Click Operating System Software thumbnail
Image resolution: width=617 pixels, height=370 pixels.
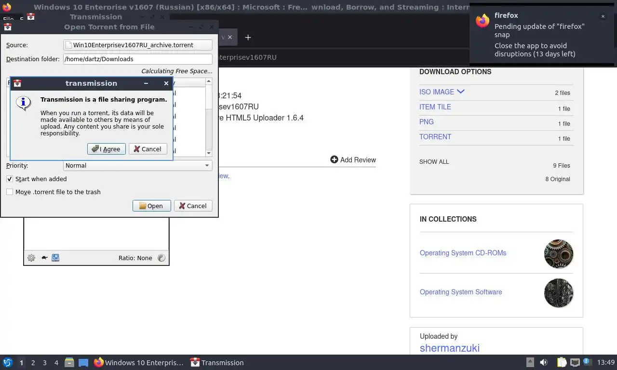559,293
